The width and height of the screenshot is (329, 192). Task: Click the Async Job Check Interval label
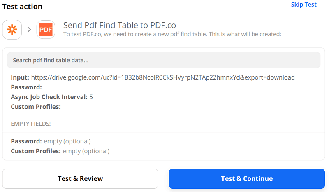point(49,97)
